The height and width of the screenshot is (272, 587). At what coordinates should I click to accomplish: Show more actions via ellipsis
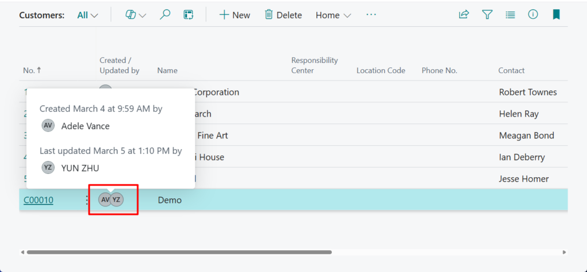point(371,15)
